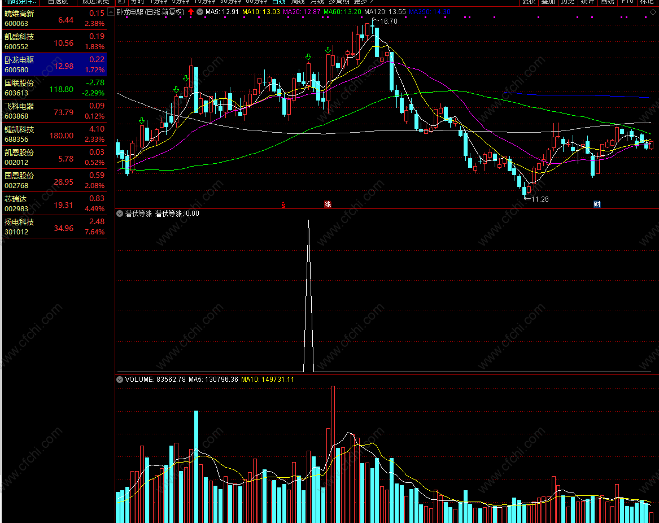
Task: Select the highlighted 卧龙电驱 600580 row
Action: pos(54,65)
